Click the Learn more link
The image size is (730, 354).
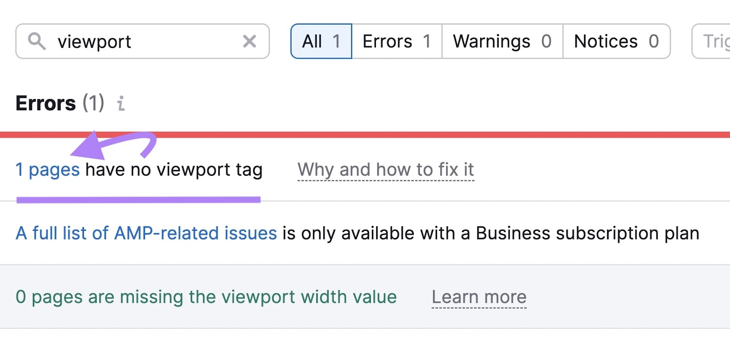click(x=479, y=297)
